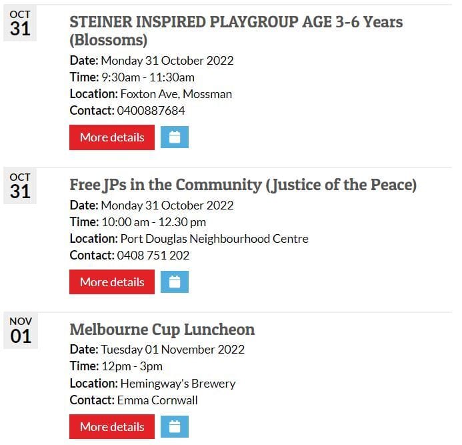
Task: Add Melbourne Cup Luncheon to calendar
Action: 175,427
